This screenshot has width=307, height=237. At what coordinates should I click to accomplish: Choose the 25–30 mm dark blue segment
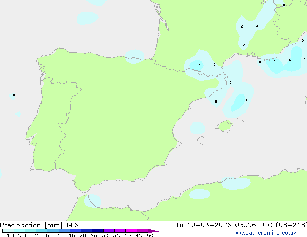coord(98,231)
